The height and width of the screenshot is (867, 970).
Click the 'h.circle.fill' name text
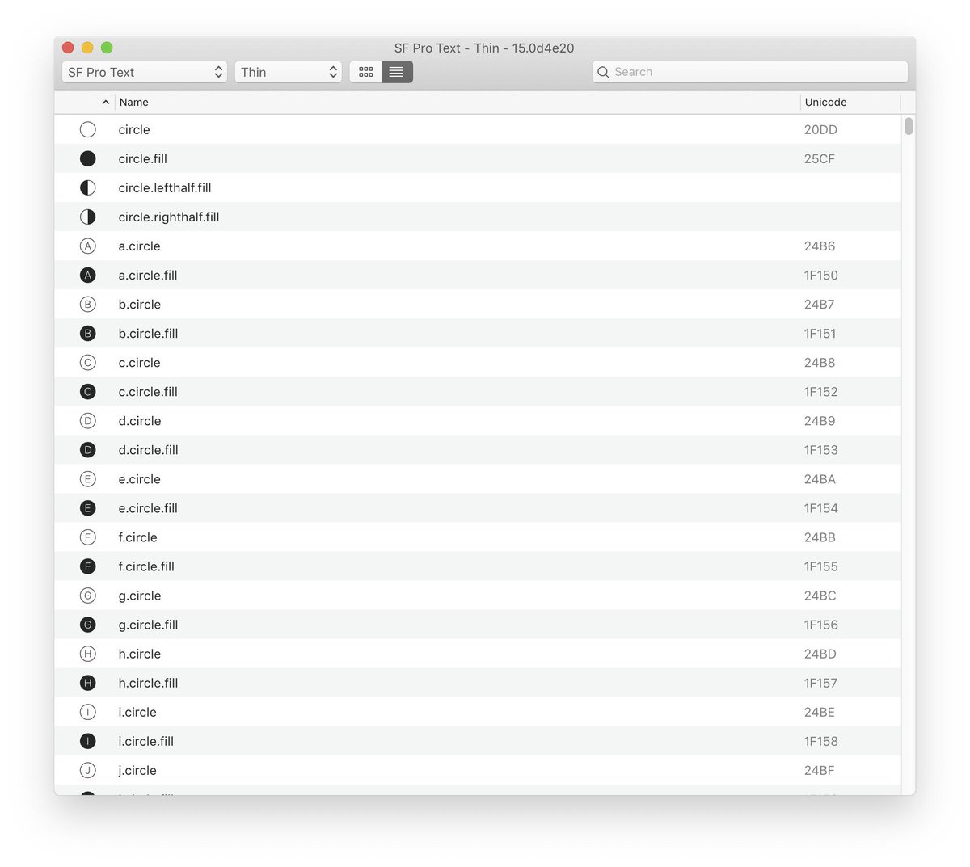[x=148, y=682]
